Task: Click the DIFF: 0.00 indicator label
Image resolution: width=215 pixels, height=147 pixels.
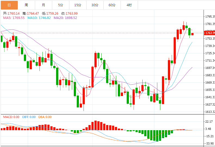Action: coord(29,117)
